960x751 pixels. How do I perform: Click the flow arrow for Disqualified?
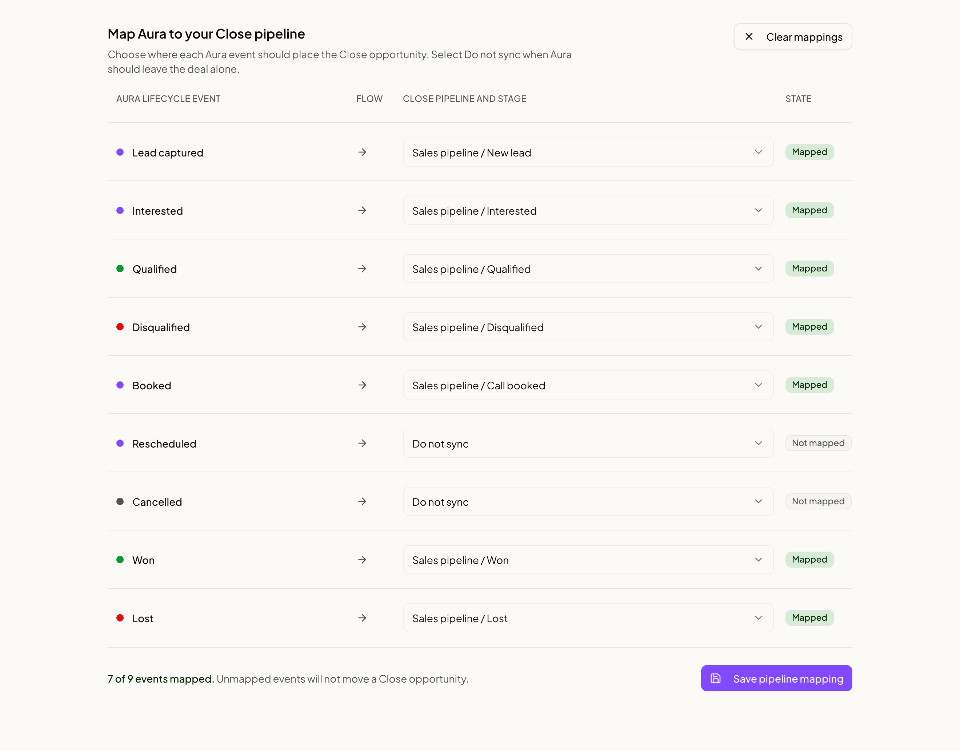[362, 327]
